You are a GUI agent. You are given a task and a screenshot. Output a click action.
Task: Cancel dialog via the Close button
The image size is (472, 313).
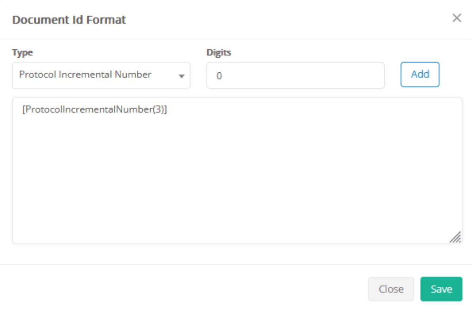coord(391,289)
